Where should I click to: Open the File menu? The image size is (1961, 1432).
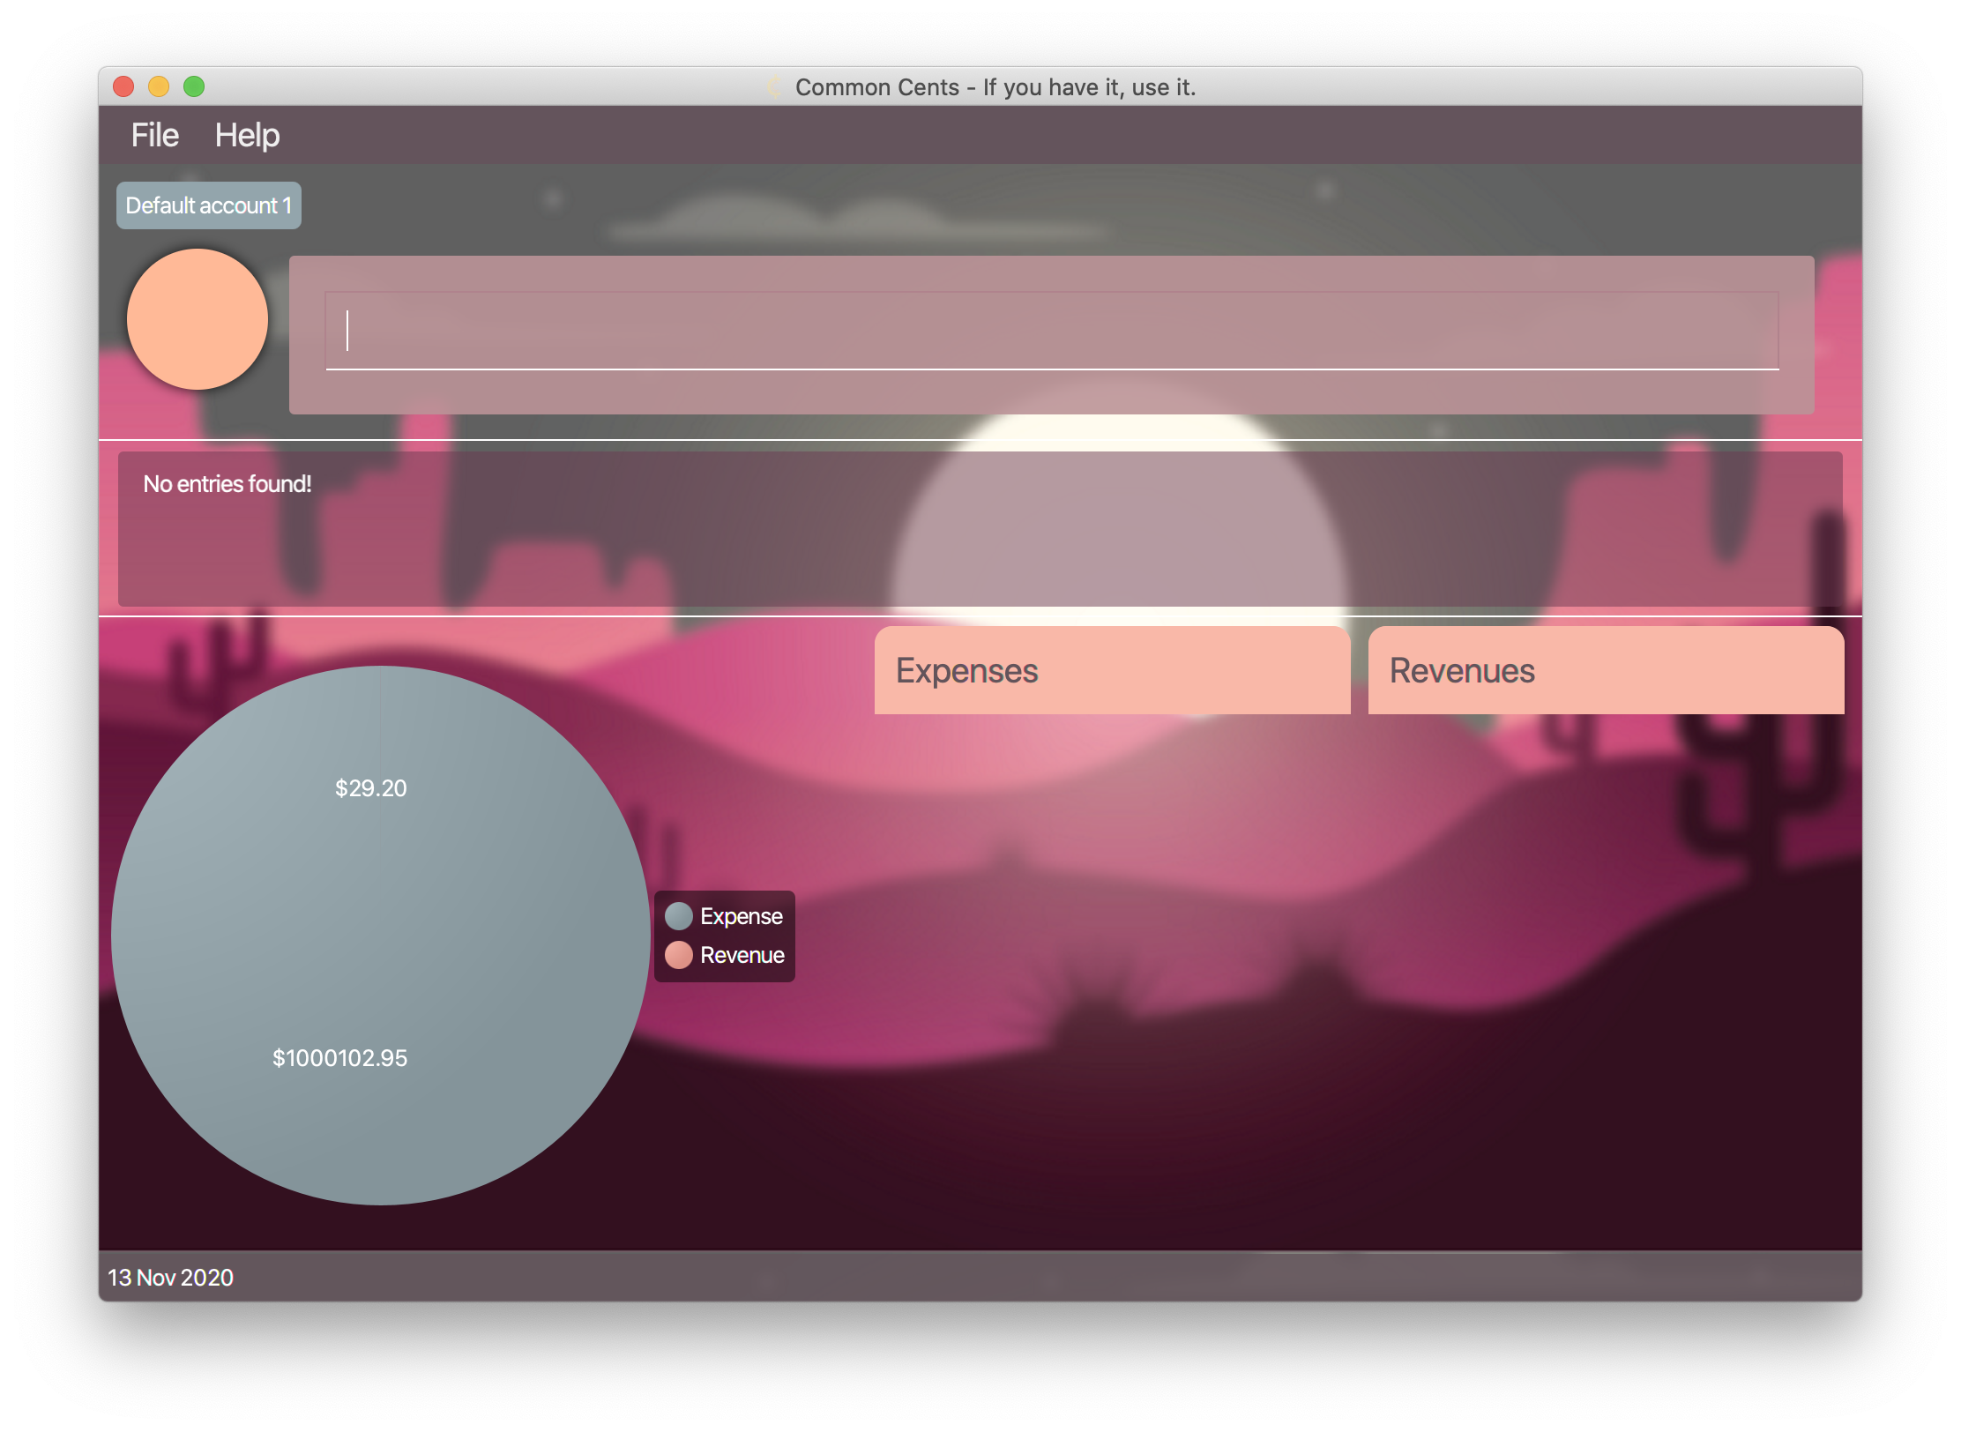pyautogui.click(x=154, y=135)
